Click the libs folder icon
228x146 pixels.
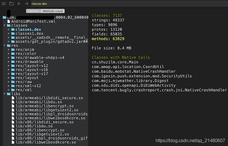pos(9,94)
